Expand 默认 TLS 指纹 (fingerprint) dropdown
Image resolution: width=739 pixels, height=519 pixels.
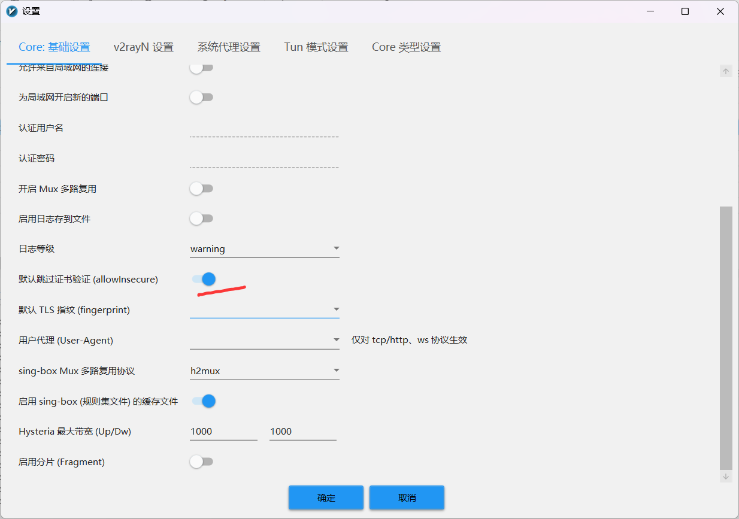[265, 309]
